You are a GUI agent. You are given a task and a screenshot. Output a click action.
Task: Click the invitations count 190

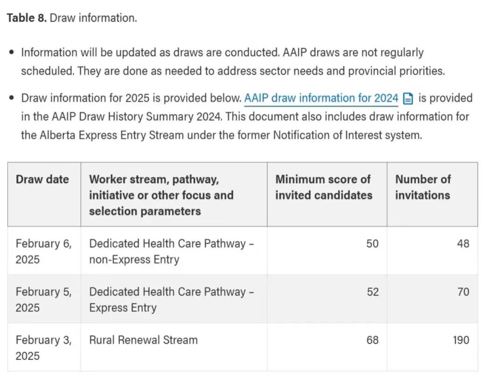pos(461,340)
